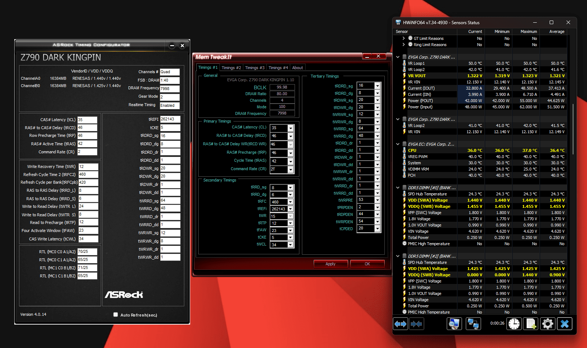Click the thermometer icon beside VR Loop1
Screen dimensions: 587x348
(x=405, y=63)
